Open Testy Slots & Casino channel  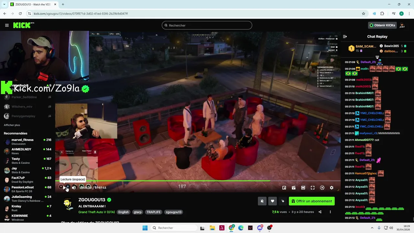pos(27,161)
